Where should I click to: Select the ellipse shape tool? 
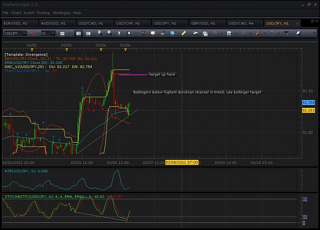[272, 33]
